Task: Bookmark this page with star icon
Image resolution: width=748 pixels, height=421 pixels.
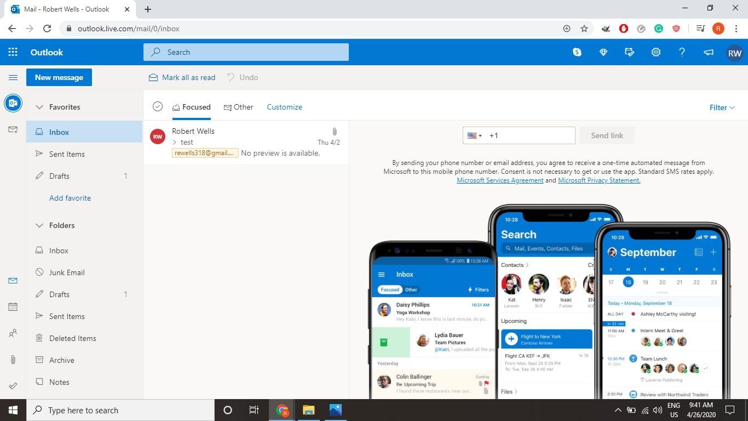Action: [584, 29]
